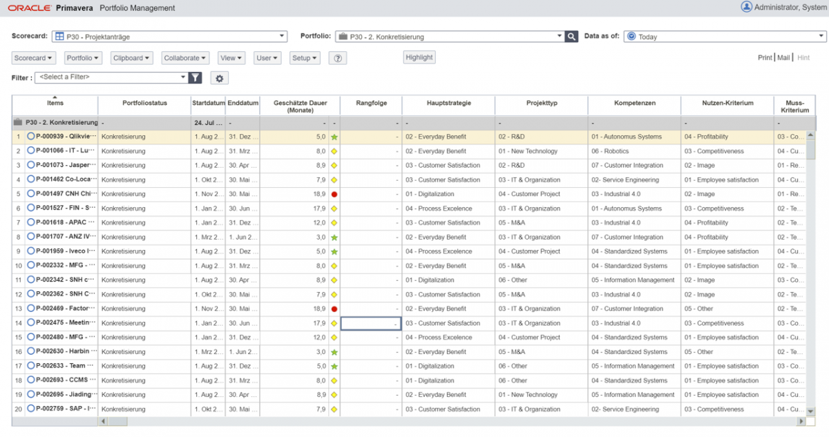
Task: Click the Print link
Action: 765,58
